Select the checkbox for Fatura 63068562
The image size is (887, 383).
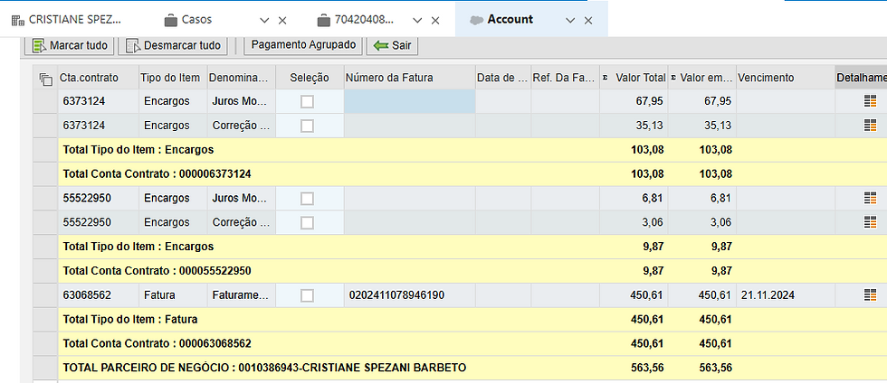[x=307, y=294]
